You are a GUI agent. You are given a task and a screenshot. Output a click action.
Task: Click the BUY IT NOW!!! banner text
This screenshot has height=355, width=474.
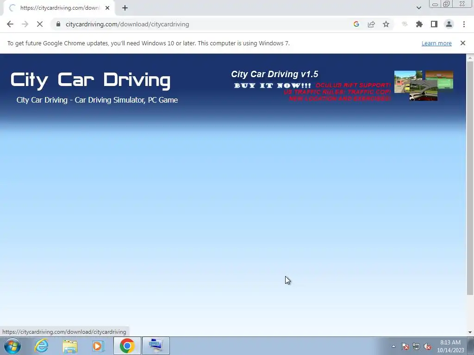click(x=273, y=86)
